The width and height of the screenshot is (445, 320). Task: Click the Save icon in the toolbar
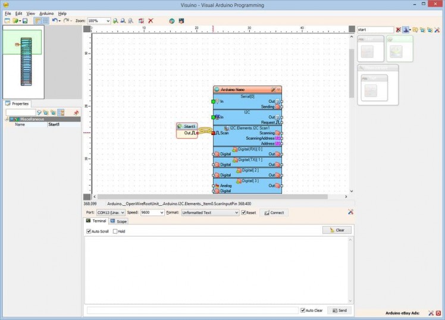[25, 21]
